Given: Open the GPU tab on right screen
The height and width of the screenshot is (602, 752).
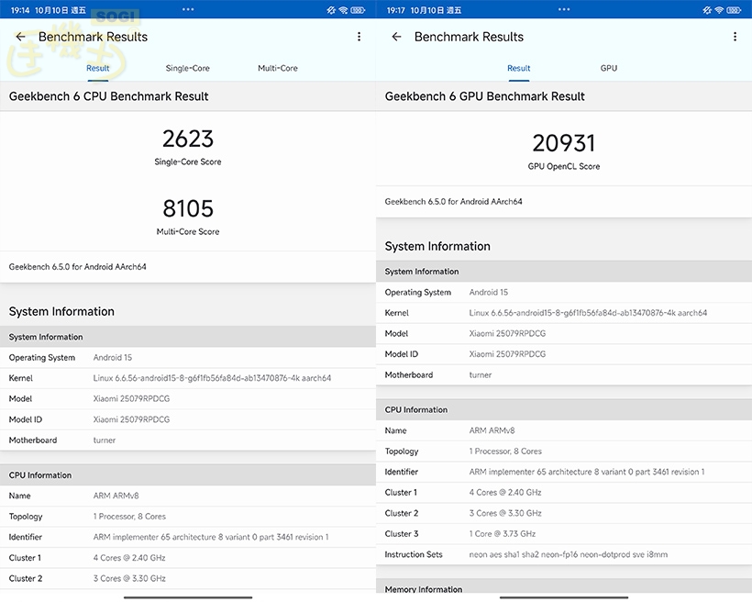Looking at the screenshot, I should [608, 68].
